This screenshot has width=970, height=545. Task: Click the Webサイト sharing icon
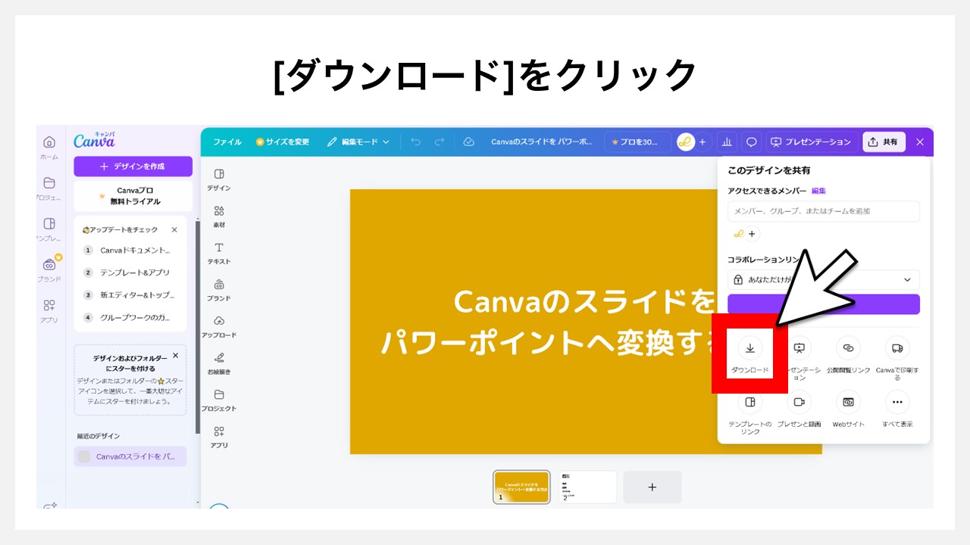(848, 402)
